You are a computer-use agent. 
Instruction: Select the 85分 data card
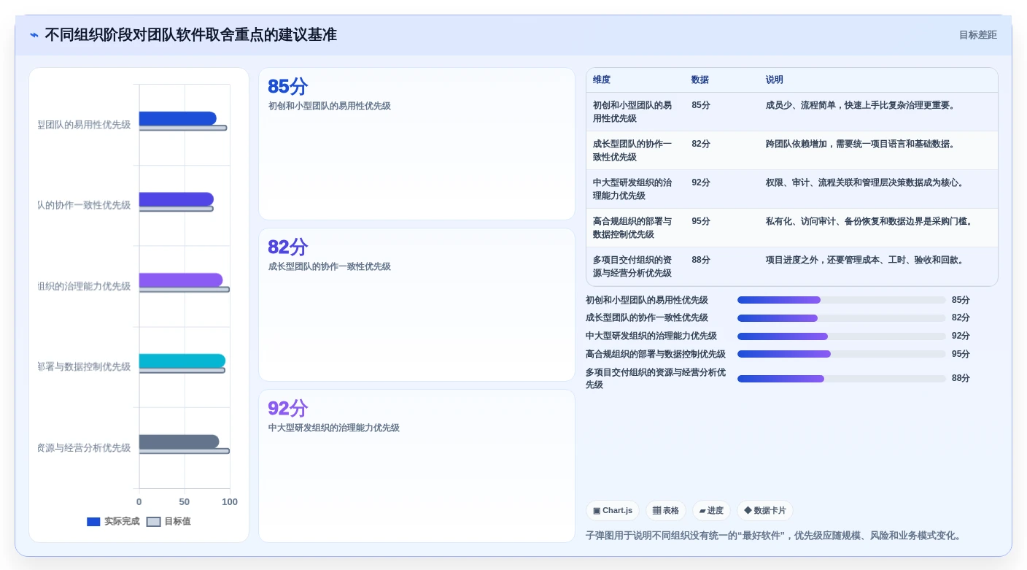[x=416, y=144]
